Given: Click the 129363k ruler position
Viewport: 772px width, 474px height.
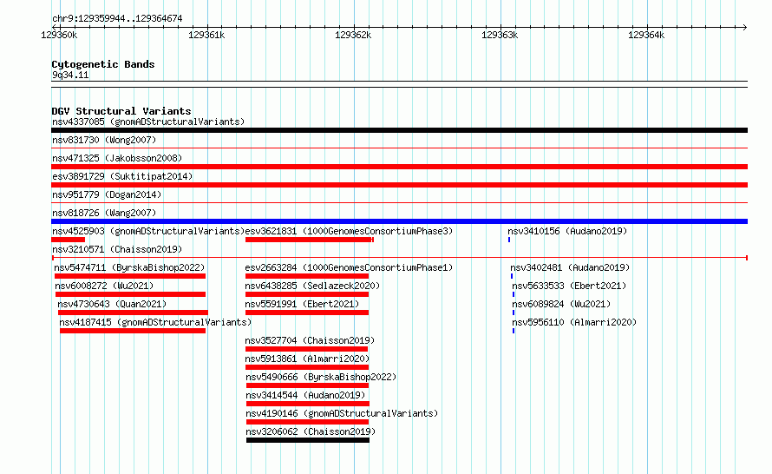Looking at the screenshot, I should pos(500,35).
